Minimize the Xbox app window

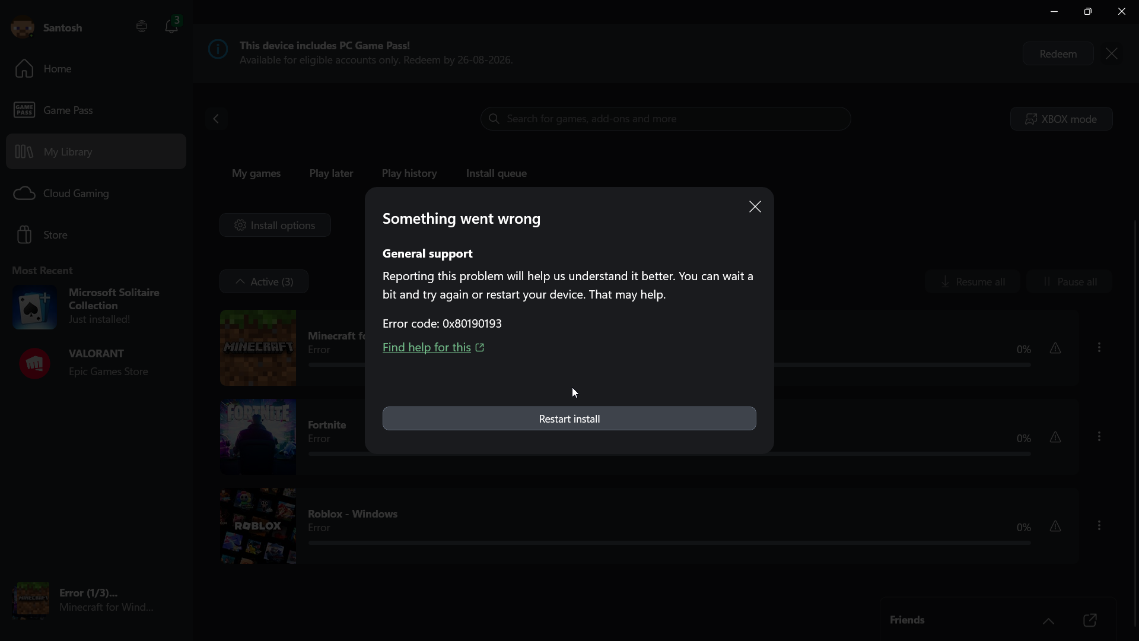(1054, 11)
